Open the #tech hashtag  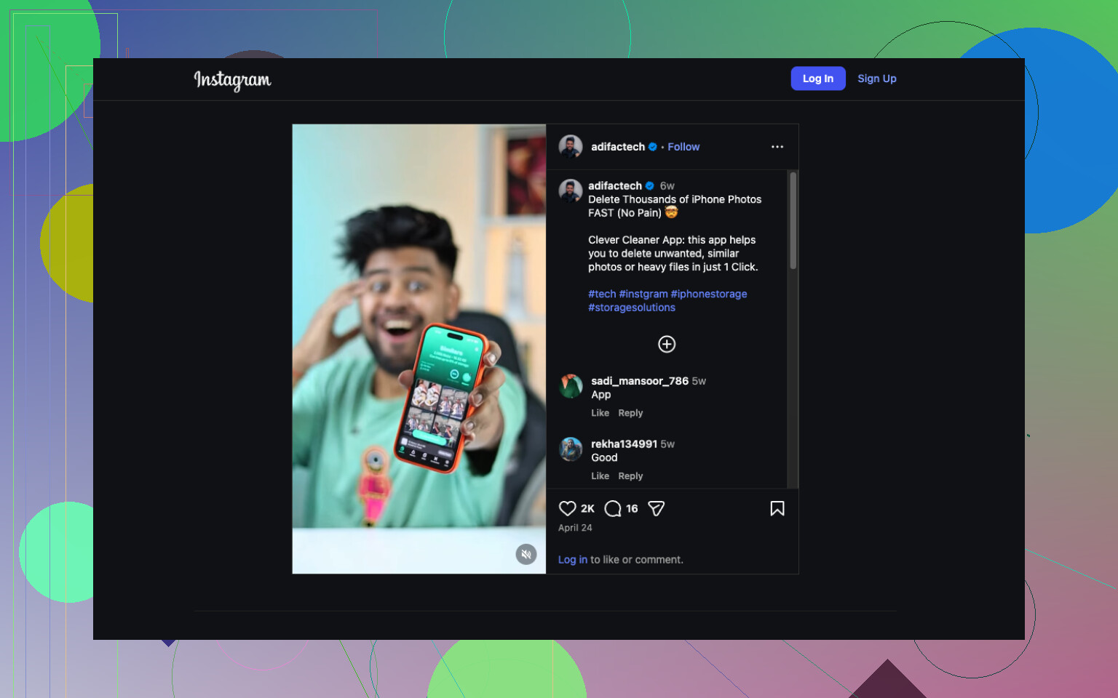point(602,294)
